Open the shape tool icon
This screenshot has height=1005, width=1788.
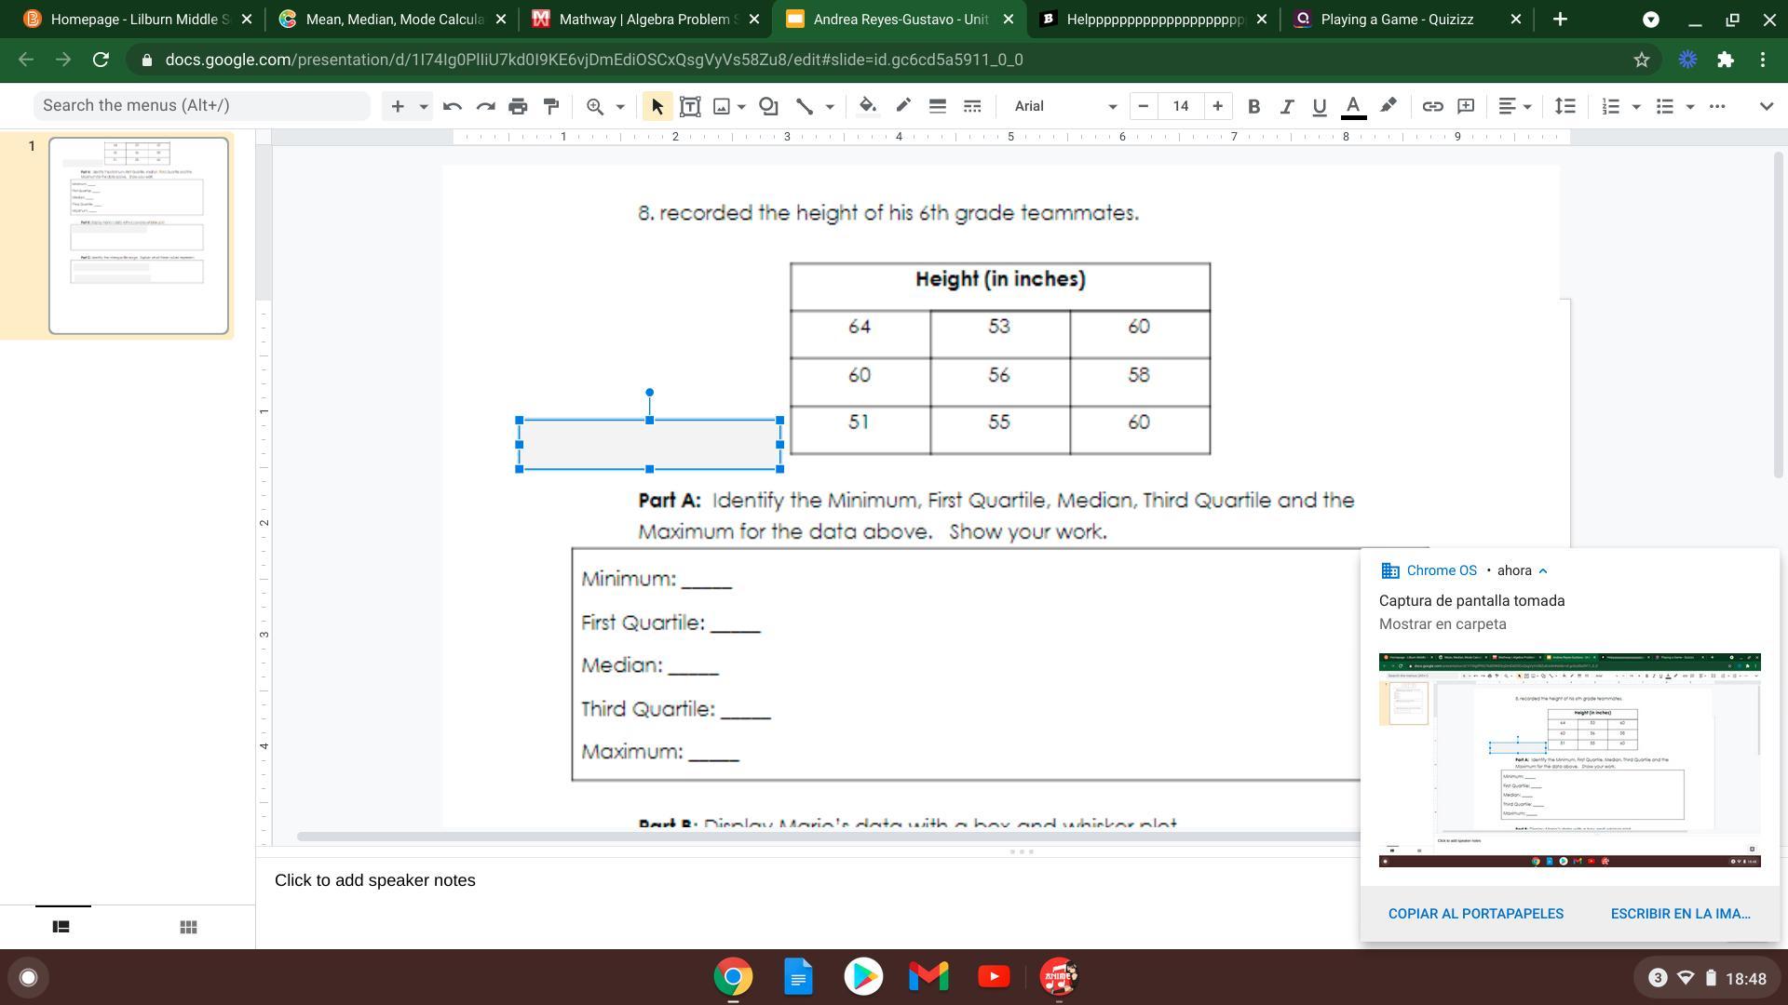click(x=768, y=106)
